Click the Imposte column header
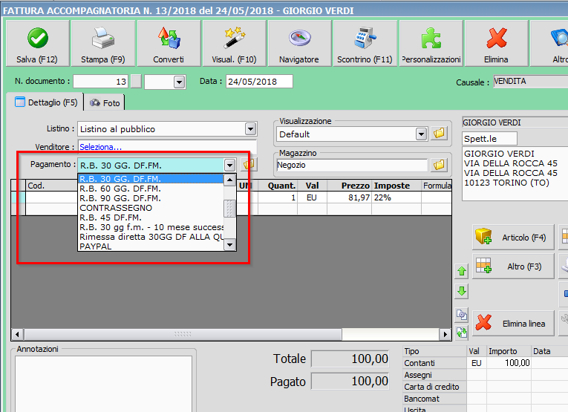This screenshot has width=568, height=412. 396,186
